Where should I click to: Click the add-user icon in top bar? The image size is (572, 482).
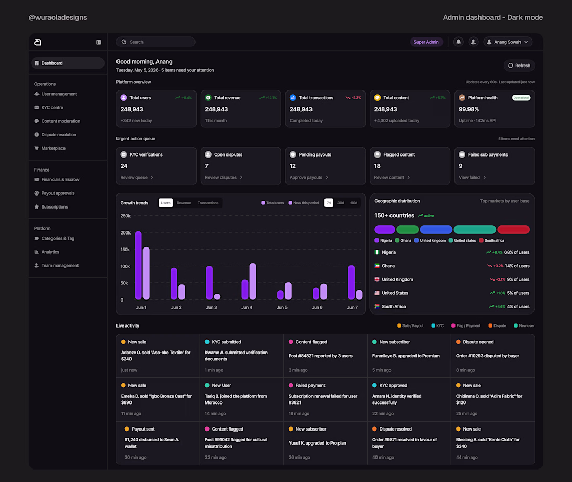point(474,42)
